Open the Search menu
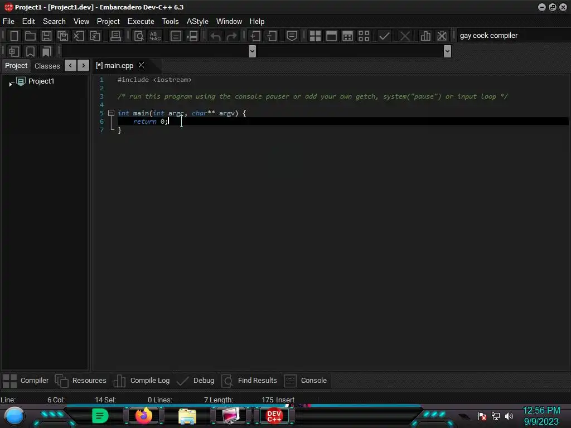 pyautogui.click(x=54, y=22)
